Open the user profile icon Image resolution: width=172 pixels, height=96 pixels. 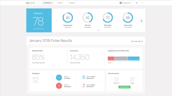tap(137, 3)
